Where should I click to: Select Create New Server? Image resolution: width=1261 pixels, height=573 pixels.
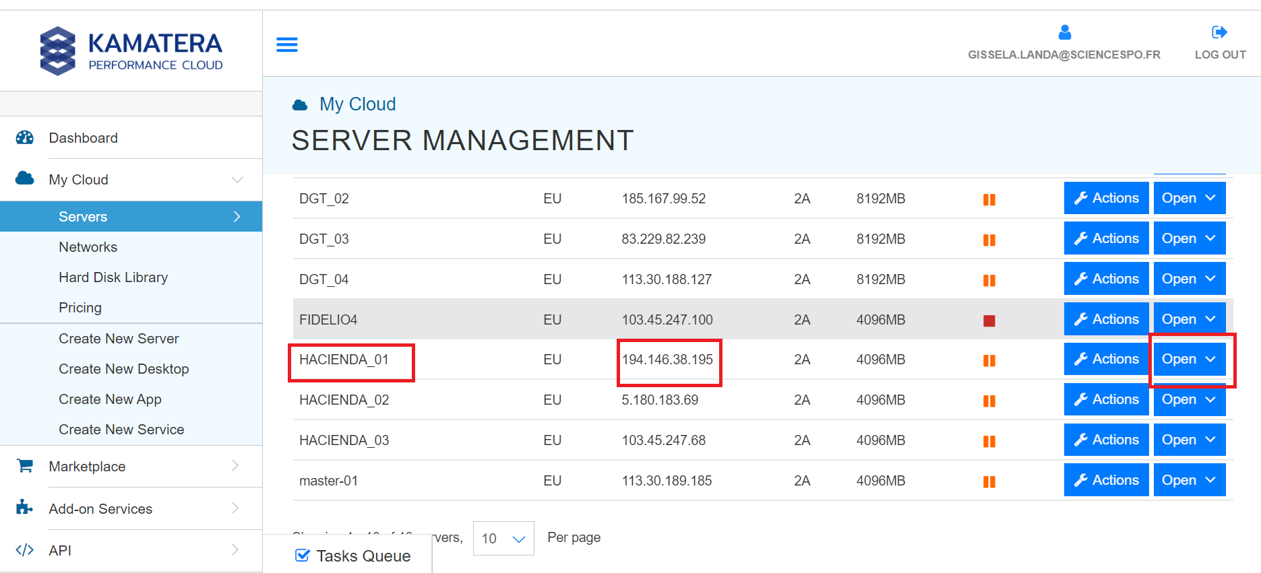[x=119, y=339]
